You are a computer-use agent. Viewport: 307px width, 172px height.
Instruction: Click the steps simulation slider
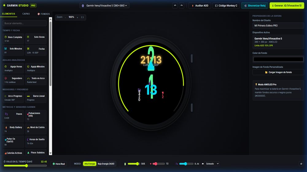(186, 164)
